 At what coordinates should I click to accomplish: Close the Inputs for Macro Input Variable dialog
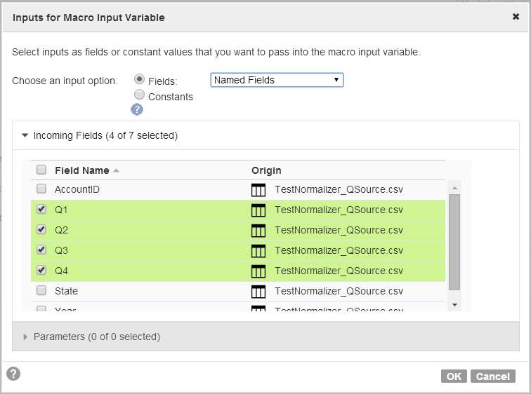pos(516,17)
